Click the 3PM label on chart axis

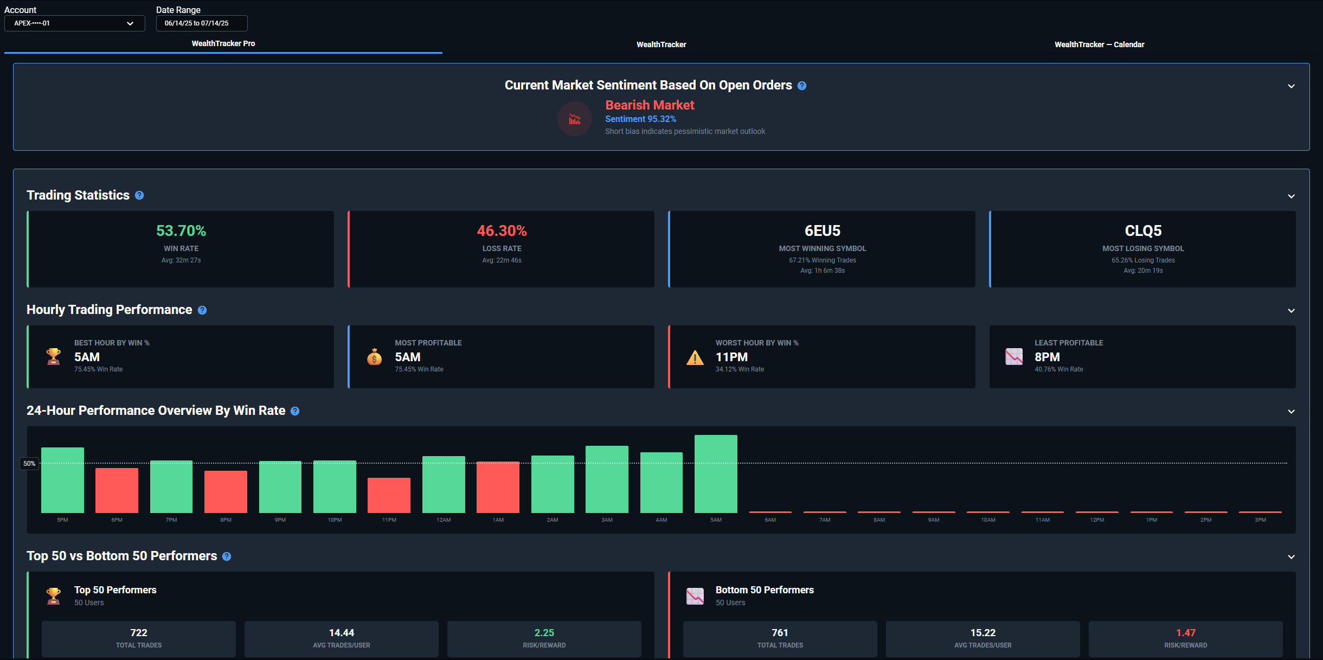pyautogui.click(x=1260, y=520)
